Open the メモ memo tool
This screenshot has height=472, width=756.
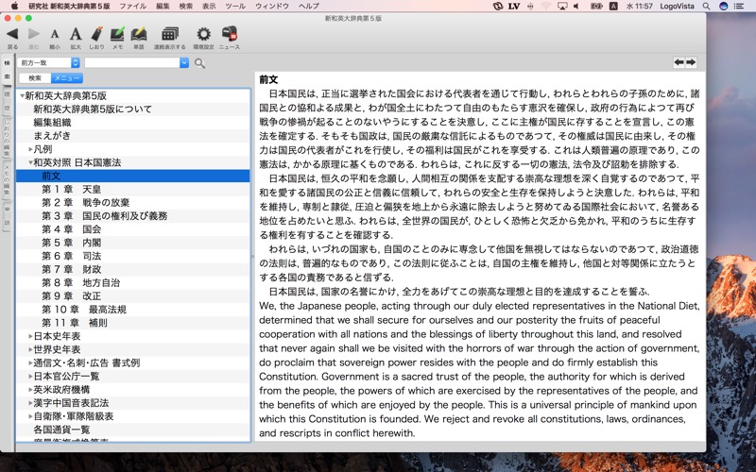117,34
